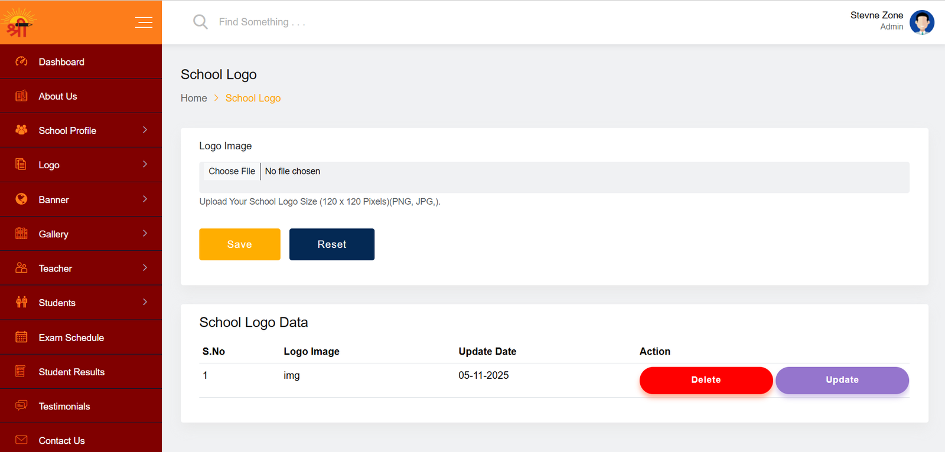Go to About Us in sidebar
The image size is (945, 452).
pos(81,96)
